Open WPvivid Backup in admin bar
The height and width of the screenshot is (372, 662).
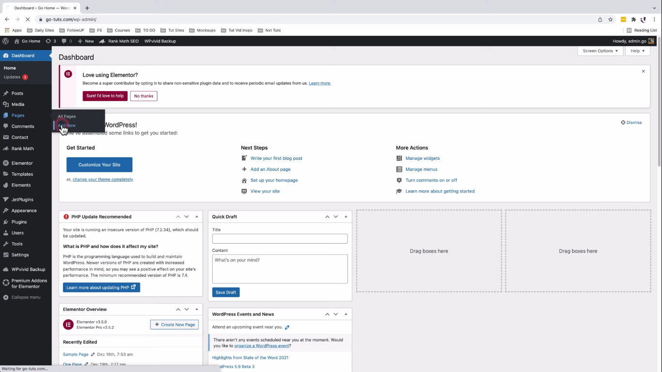(160, 41)
